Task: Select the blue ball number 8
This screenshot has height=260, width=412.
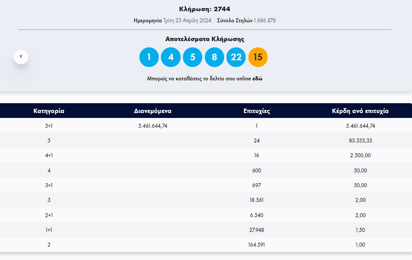Action: pyautogui.click(x=214, y=57)
